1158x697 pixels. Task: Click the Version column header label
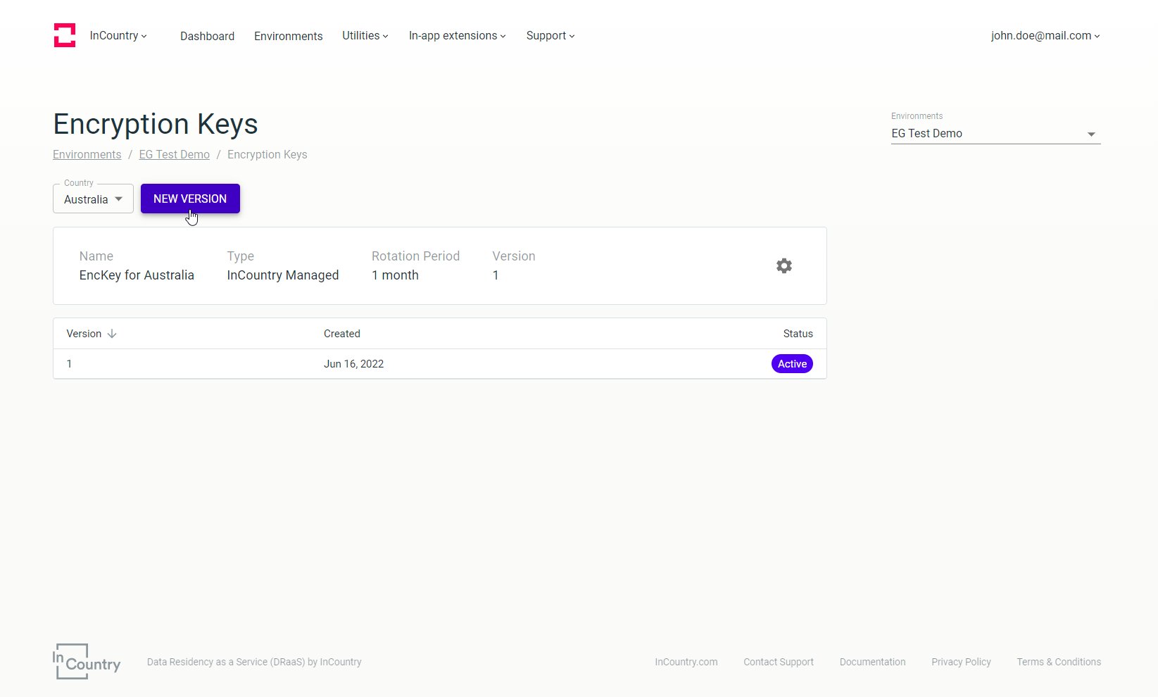84,334
